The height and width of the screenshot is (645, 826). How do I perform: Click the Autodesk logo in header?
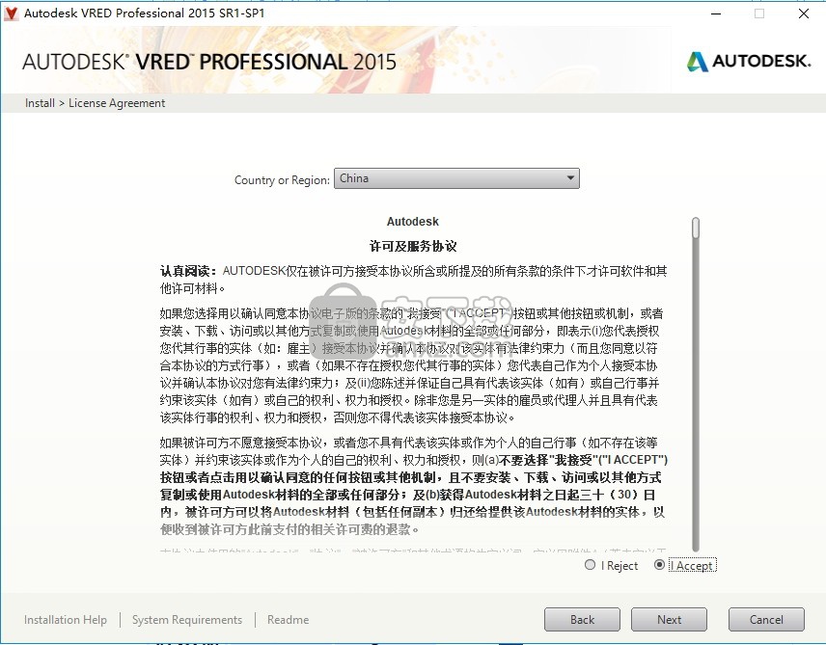coord(748,62)
